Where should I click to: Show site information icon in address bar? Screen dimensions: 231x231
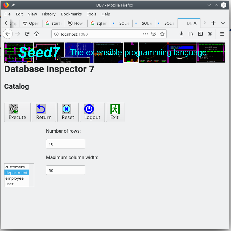[x=56, y=34]
